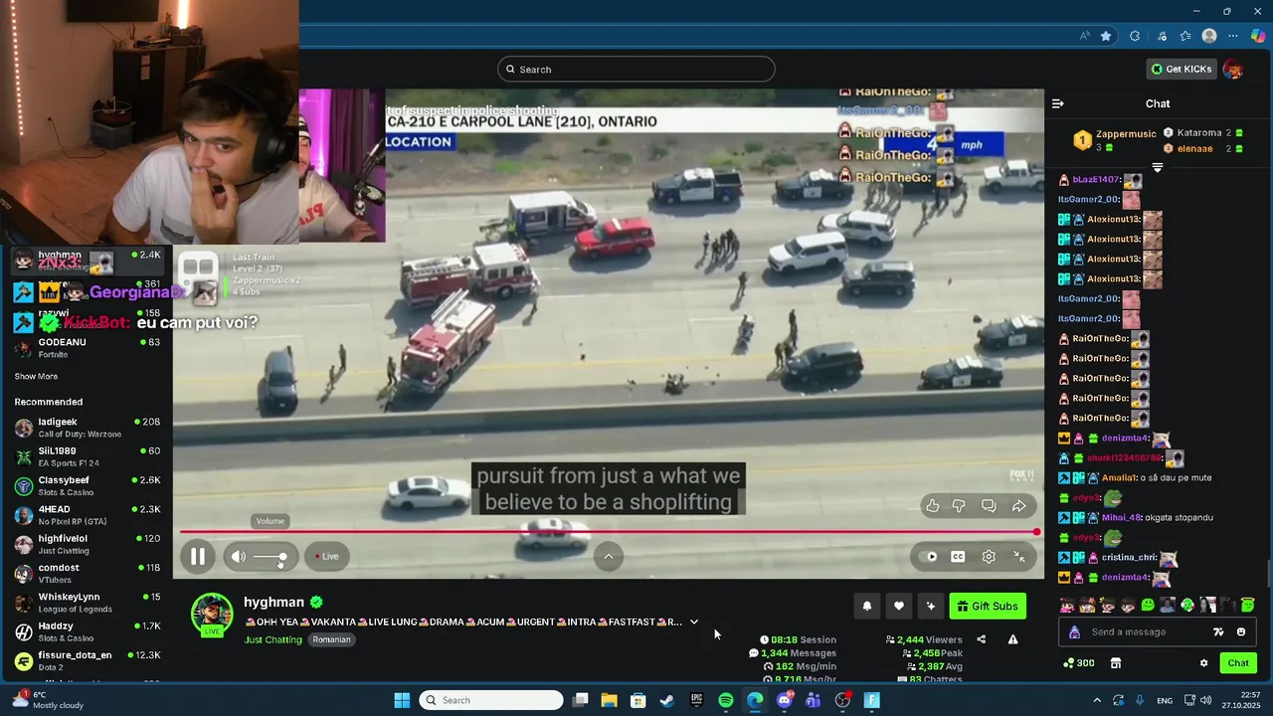Click the 300 channel points balance
The width and height of the screenshot is (1273, 716).
point(1079,663)
